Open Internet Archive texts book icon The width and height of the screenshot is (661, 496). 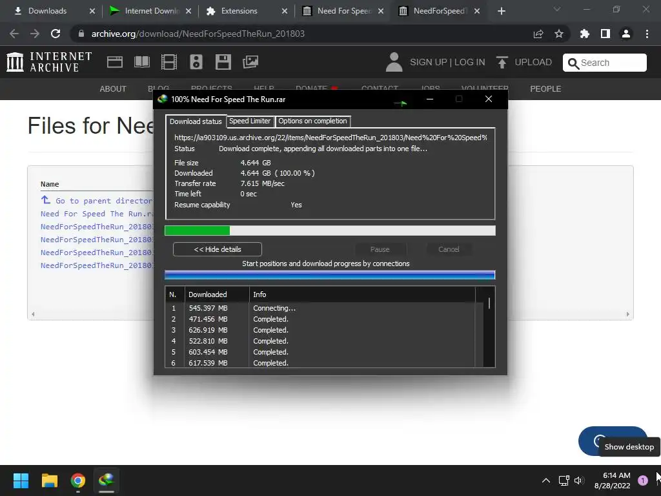tap(141, 62)
